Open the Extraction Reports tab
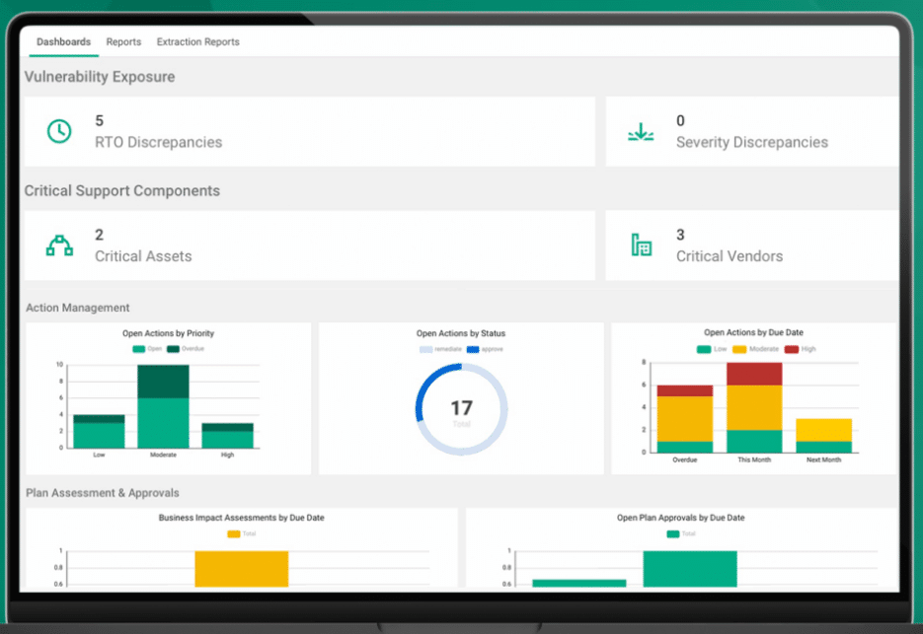923x634 pixels. click(197, 41)
